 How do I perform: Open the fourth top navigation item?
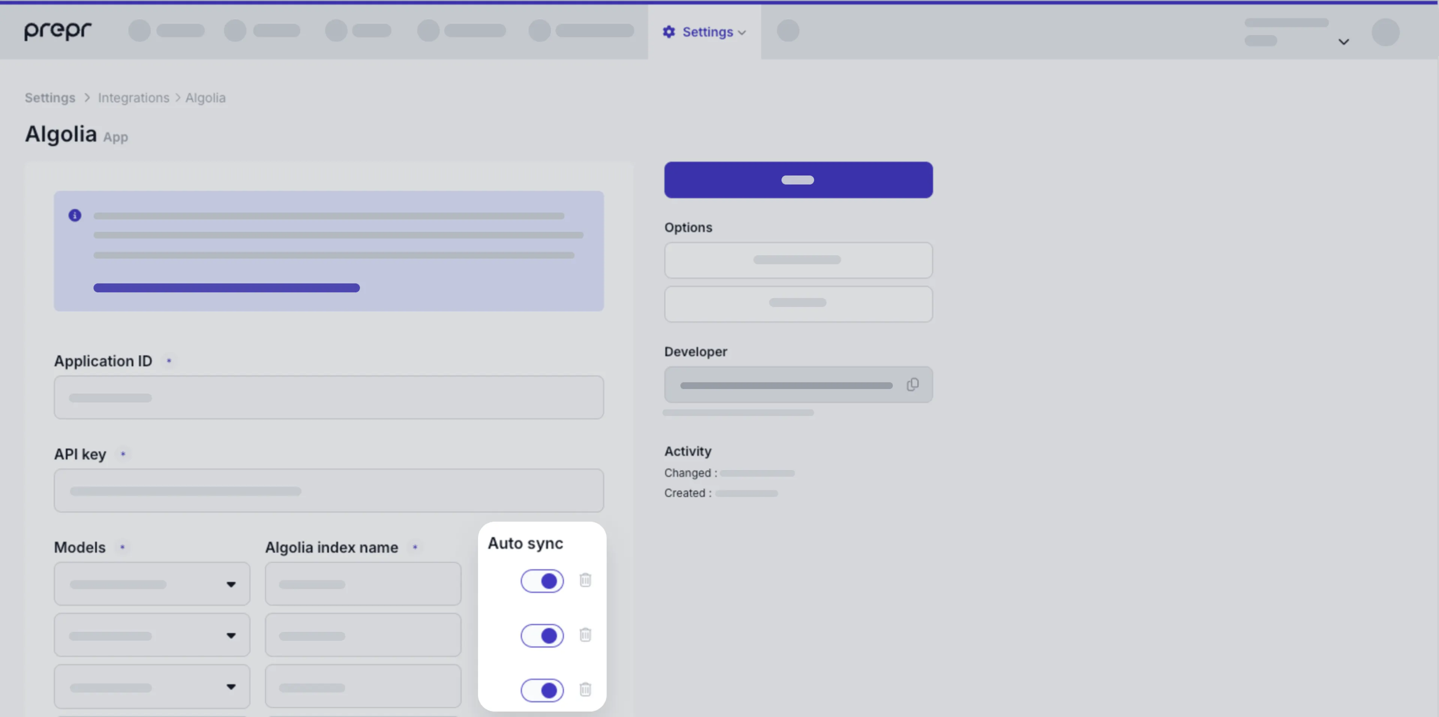pyautogui.click(x=461, y=30)
